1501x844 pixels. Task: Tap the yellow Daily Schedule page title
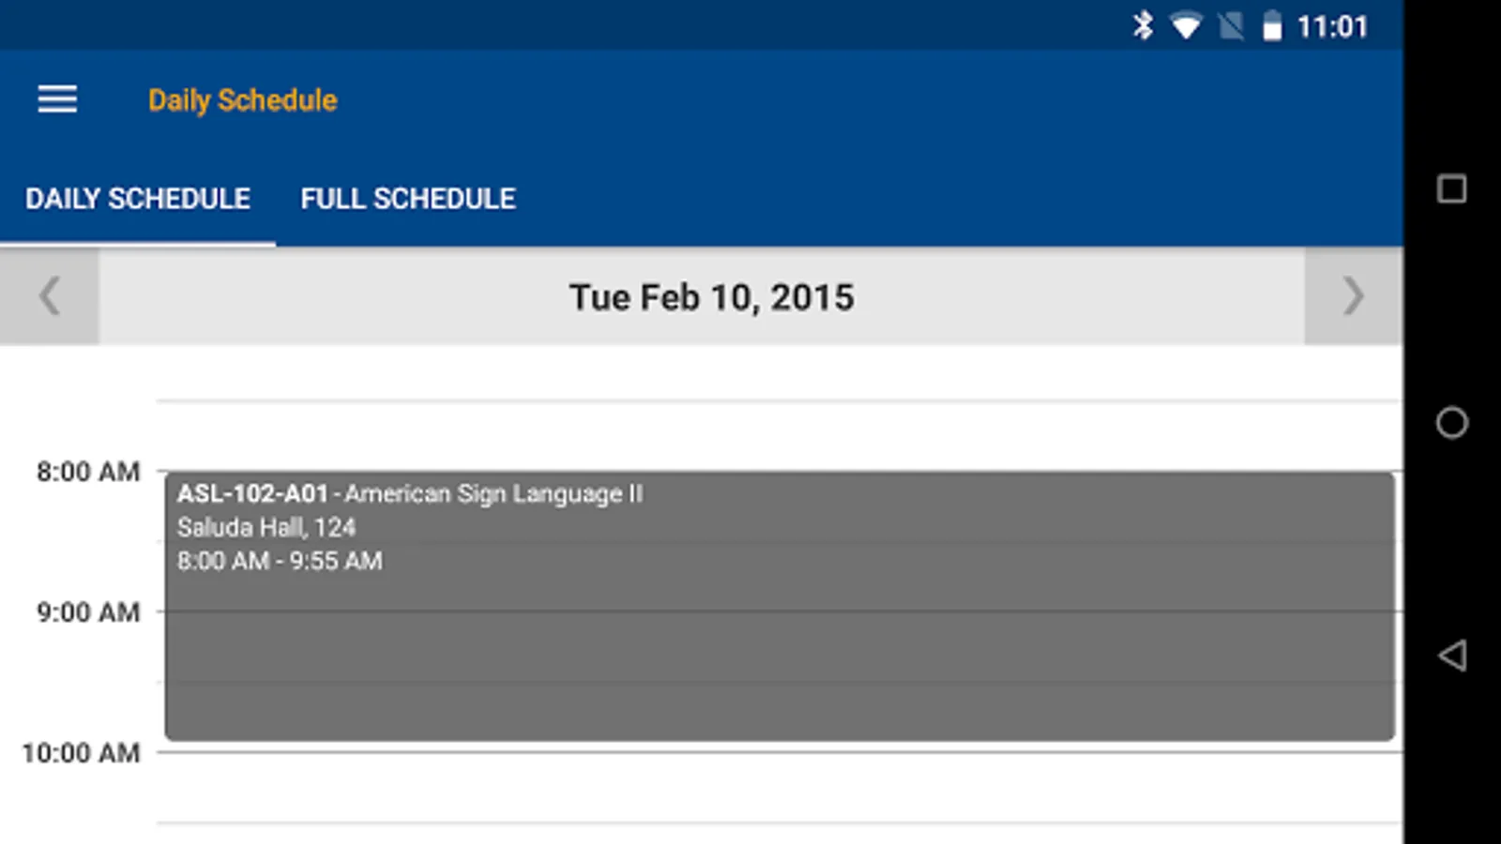(x=242, y=100)
